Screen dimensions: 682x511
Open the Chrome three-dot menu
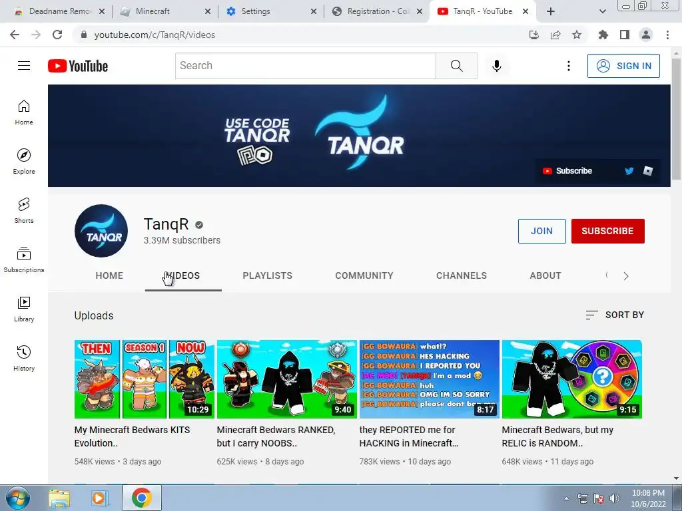click(667, 35)
